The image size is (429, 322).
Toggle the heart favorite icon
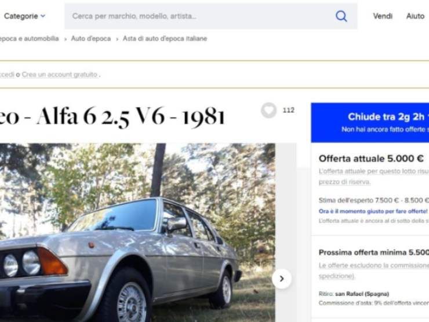pos(268,110)
